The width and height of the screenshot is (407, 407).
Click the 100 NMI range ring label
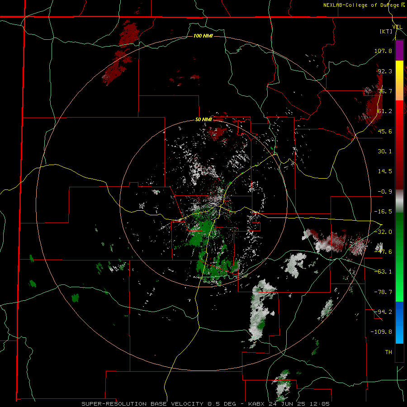click(203, 36)
